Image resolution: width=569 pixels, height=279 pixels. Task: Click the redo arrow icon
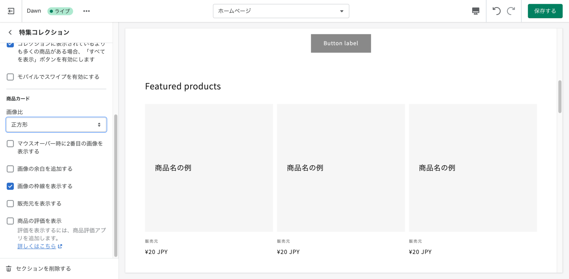pos(511,11)
